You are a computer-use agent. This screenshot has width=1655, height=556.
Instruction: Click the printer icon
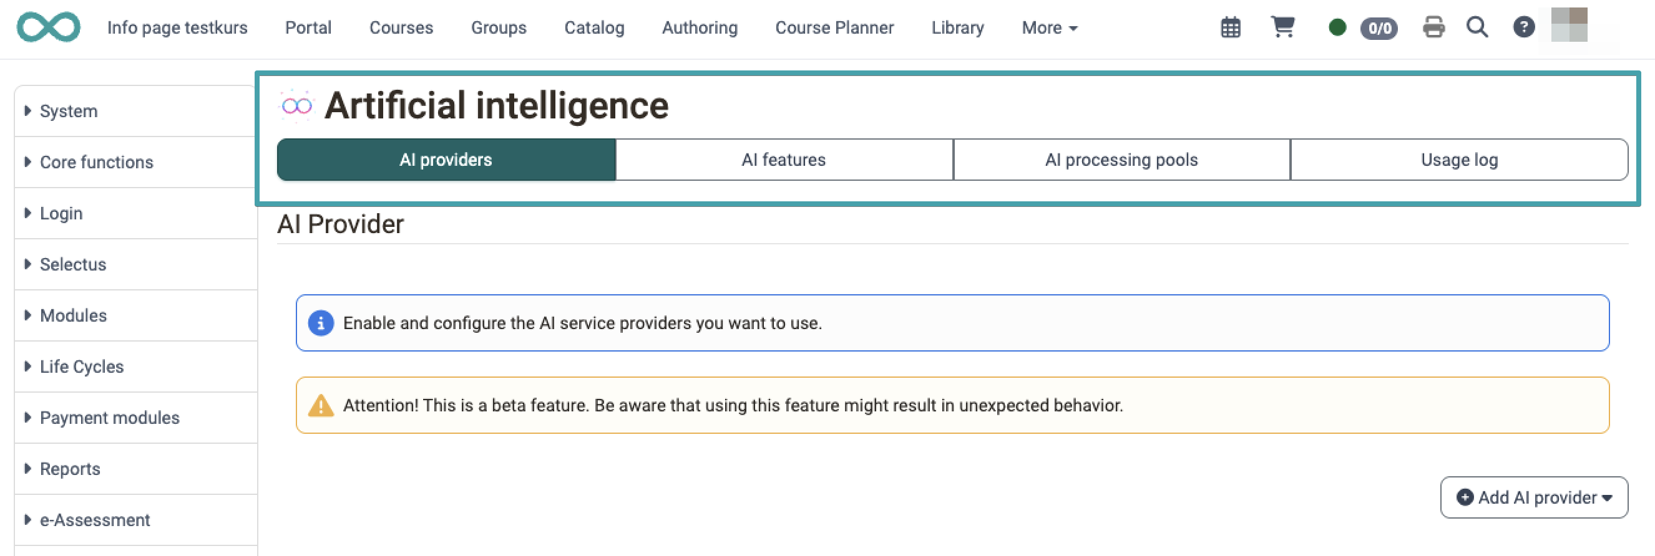click(x=1433, y=27)
